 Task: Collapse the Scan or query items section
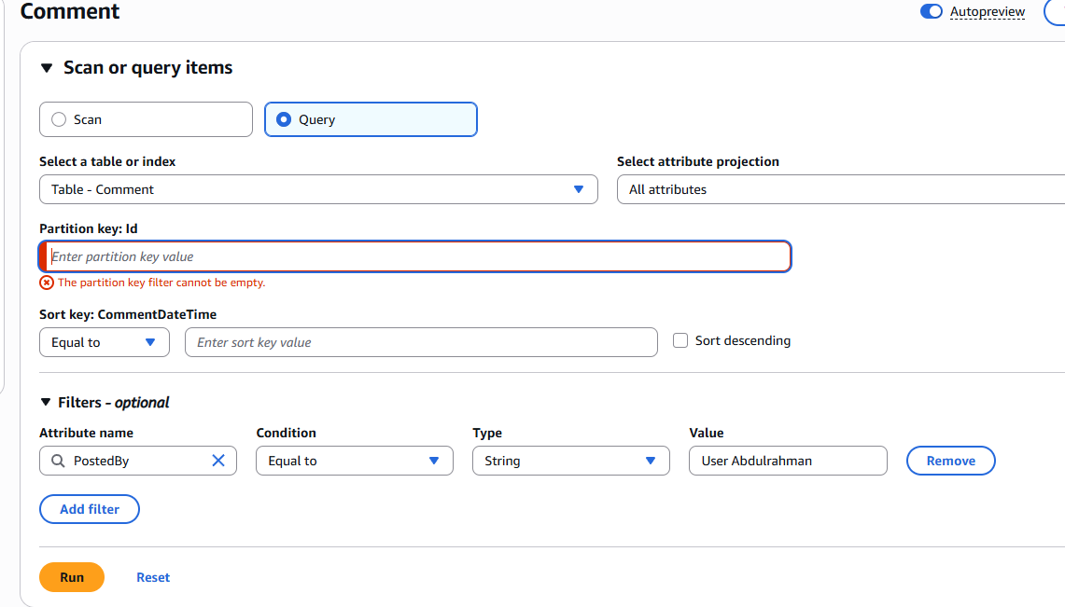(x=47, y=68)
